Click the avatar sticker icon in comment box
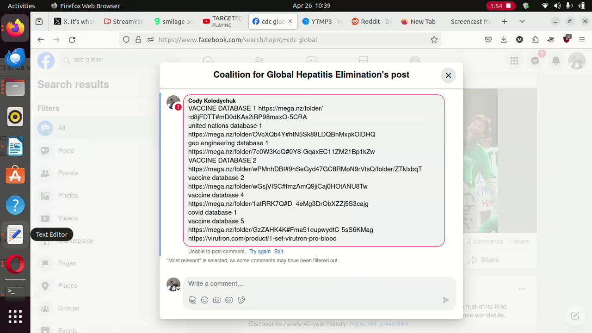Screen dimensions: 592x333 point(193,300)
